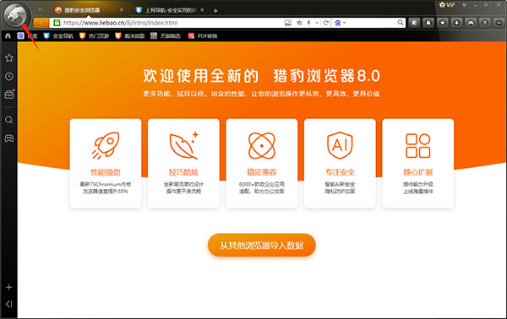This screenshot has width=507, height=319.
Task: Open the 热门页游 bookmark
Action: [x=94, y=35]
